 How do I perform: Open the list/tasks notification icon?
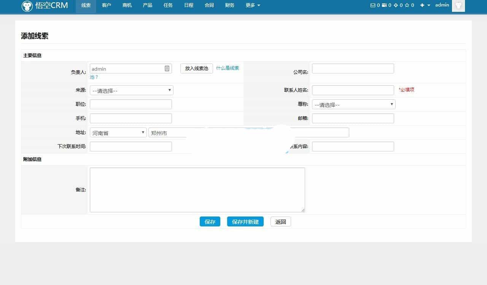coord(384,5)
